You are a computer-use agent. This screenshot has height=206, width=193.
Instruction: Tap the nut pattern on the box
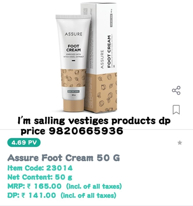[107, 93]
